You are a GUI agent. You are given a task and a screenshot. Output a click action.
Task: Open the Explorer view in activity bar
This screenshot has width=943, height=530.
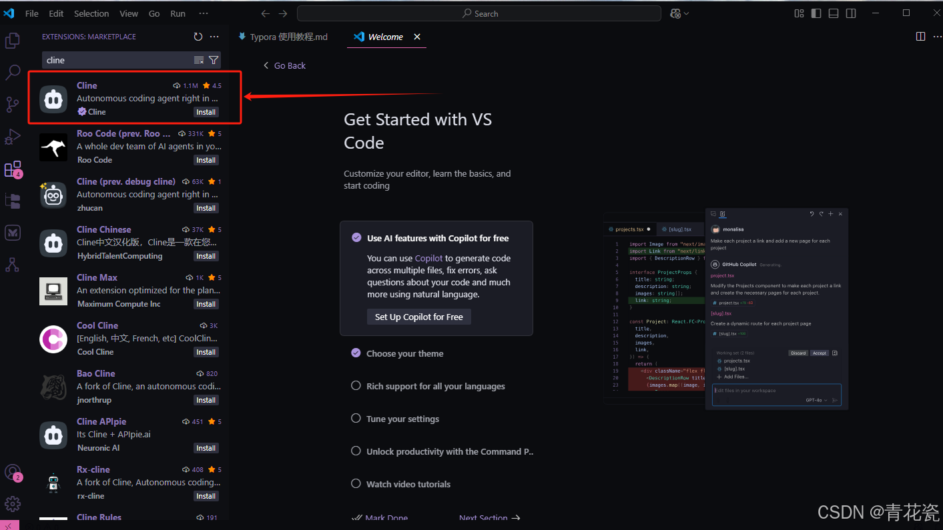[12, 41]
